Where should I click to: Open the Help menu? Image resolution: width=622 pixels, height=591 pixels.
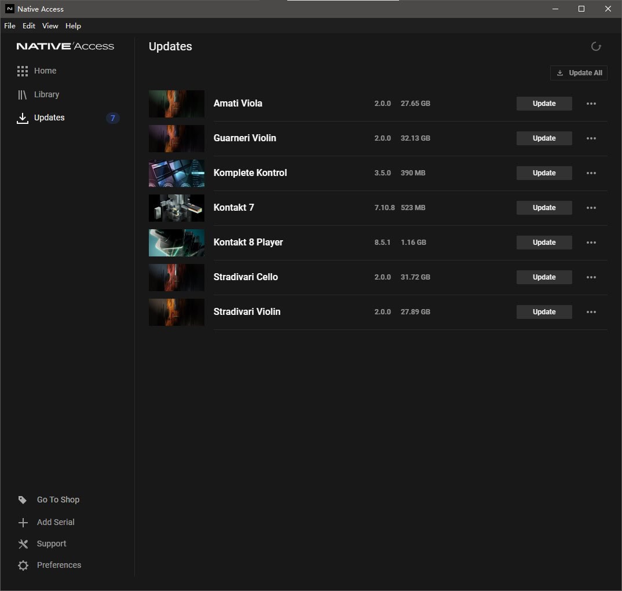point(73,26)
